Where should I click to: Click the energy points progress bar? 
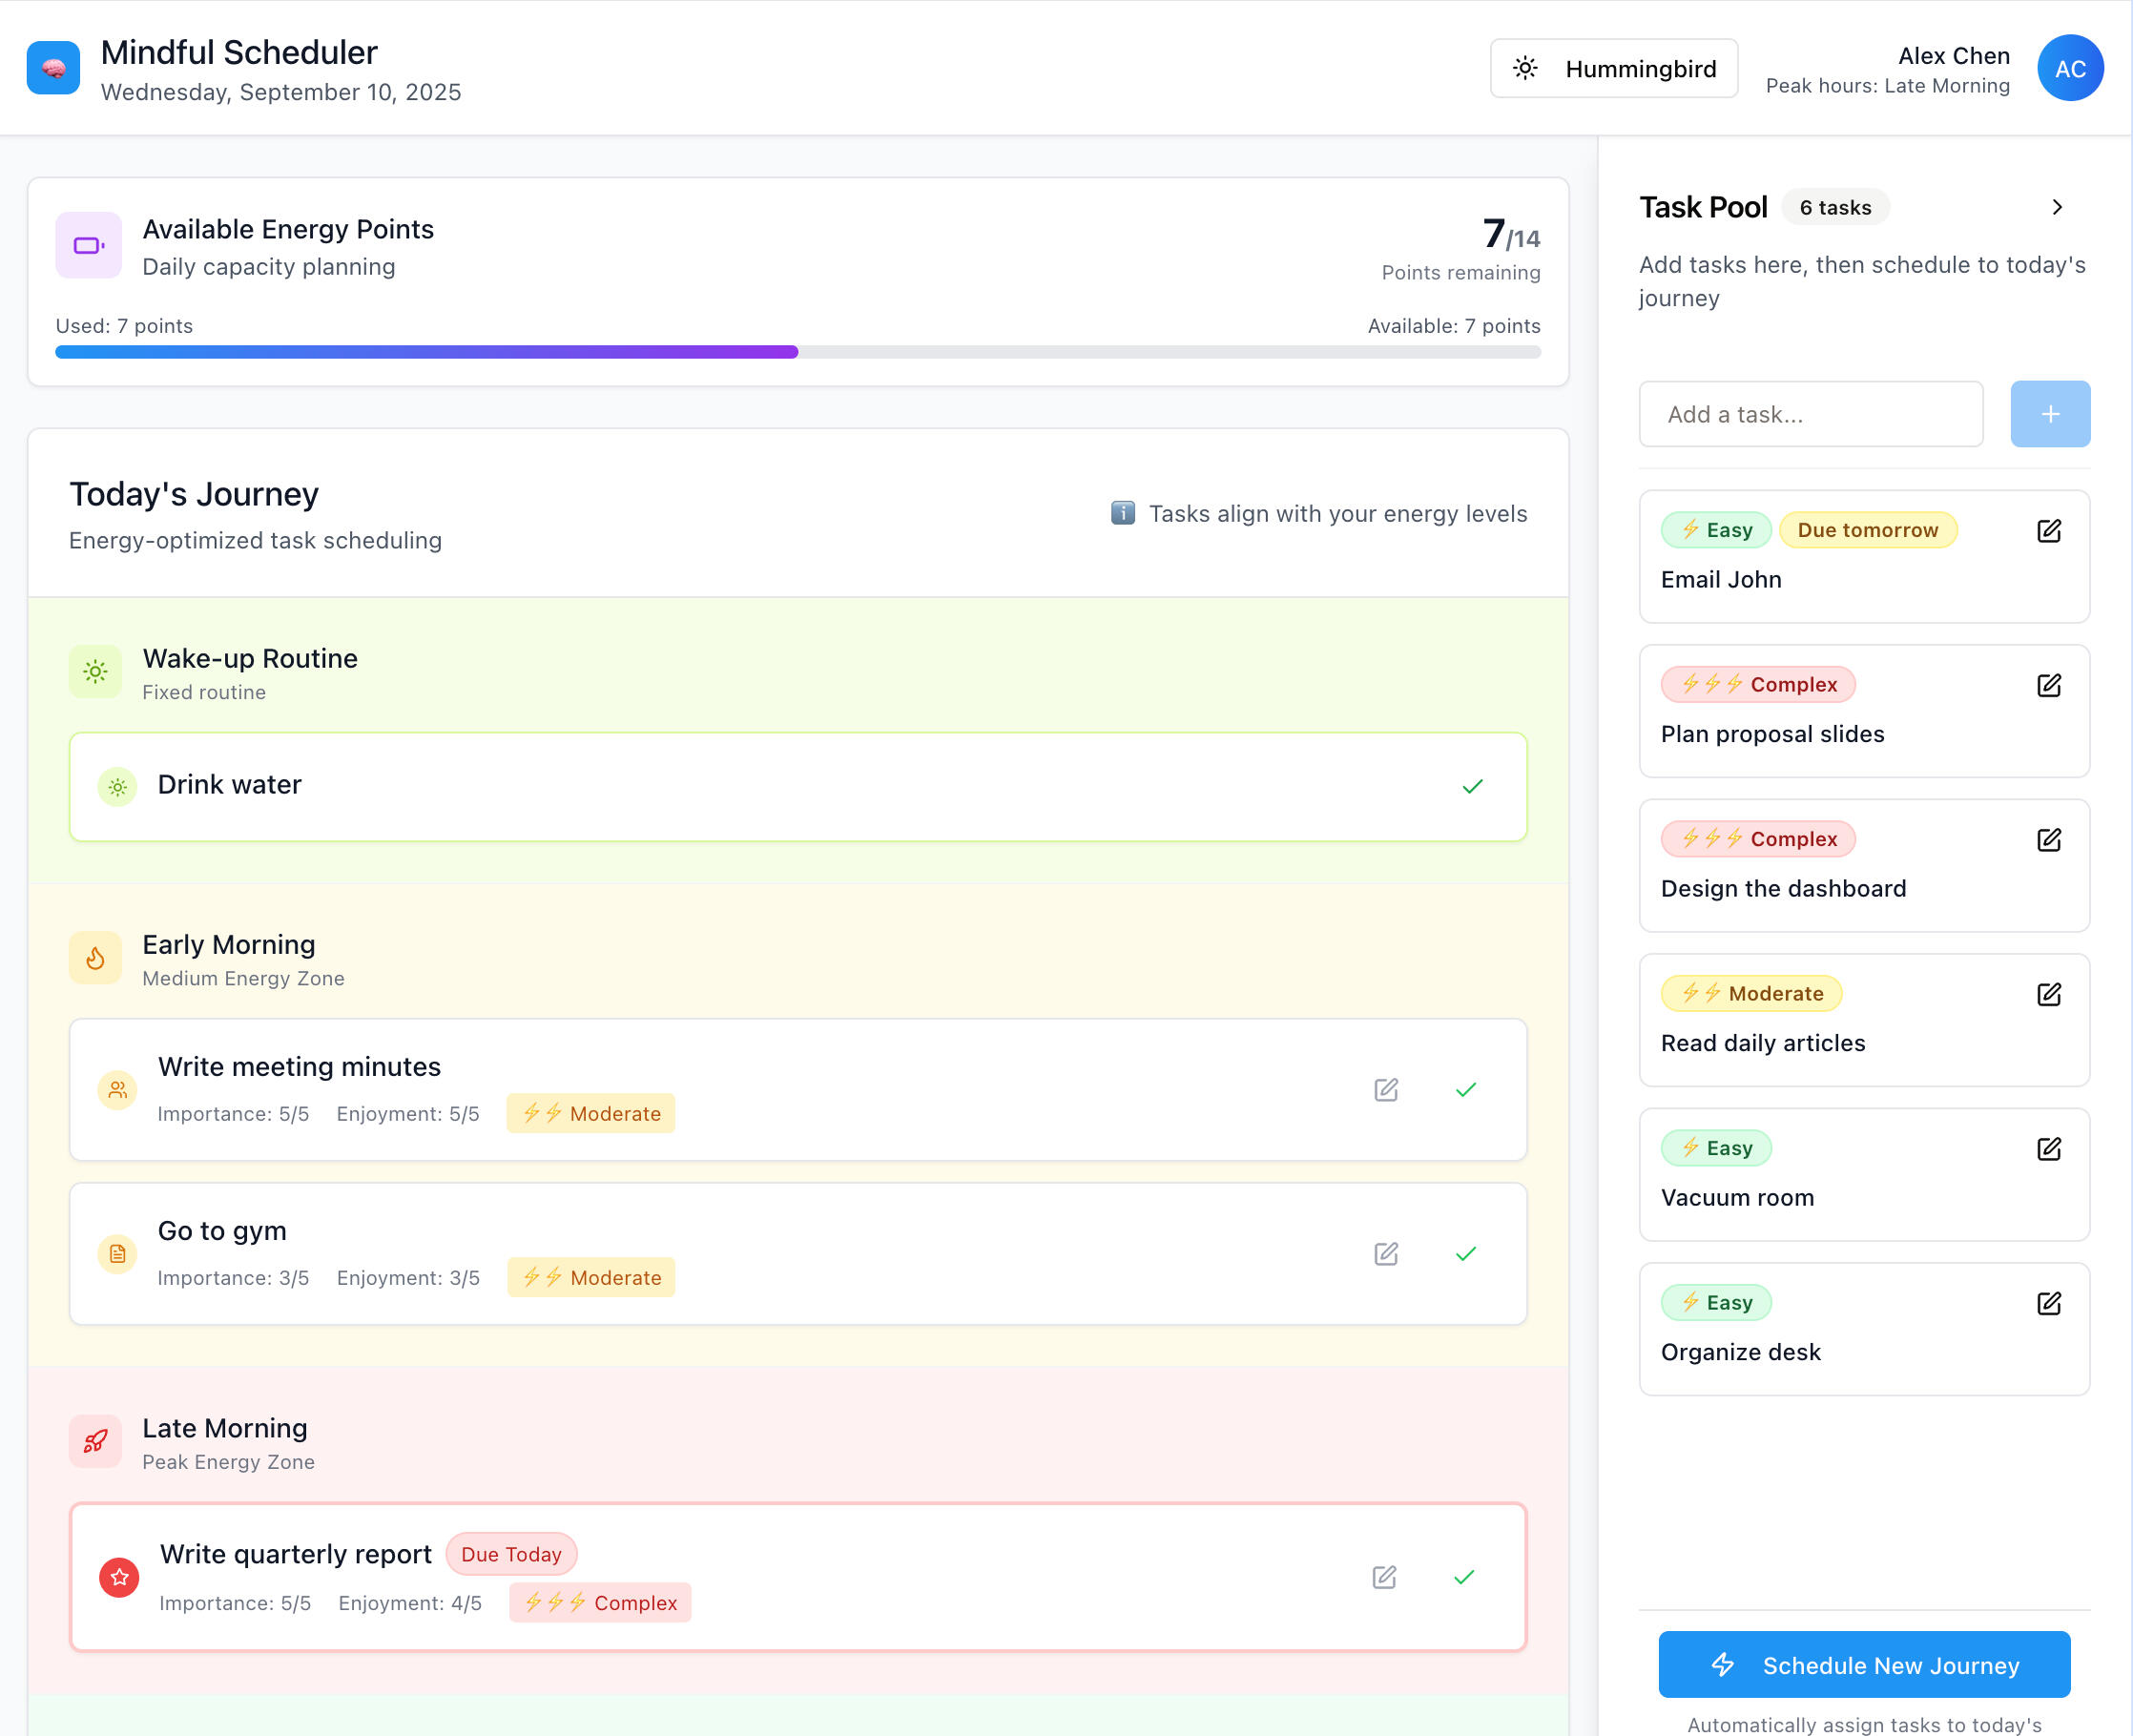tap(797, 352)
